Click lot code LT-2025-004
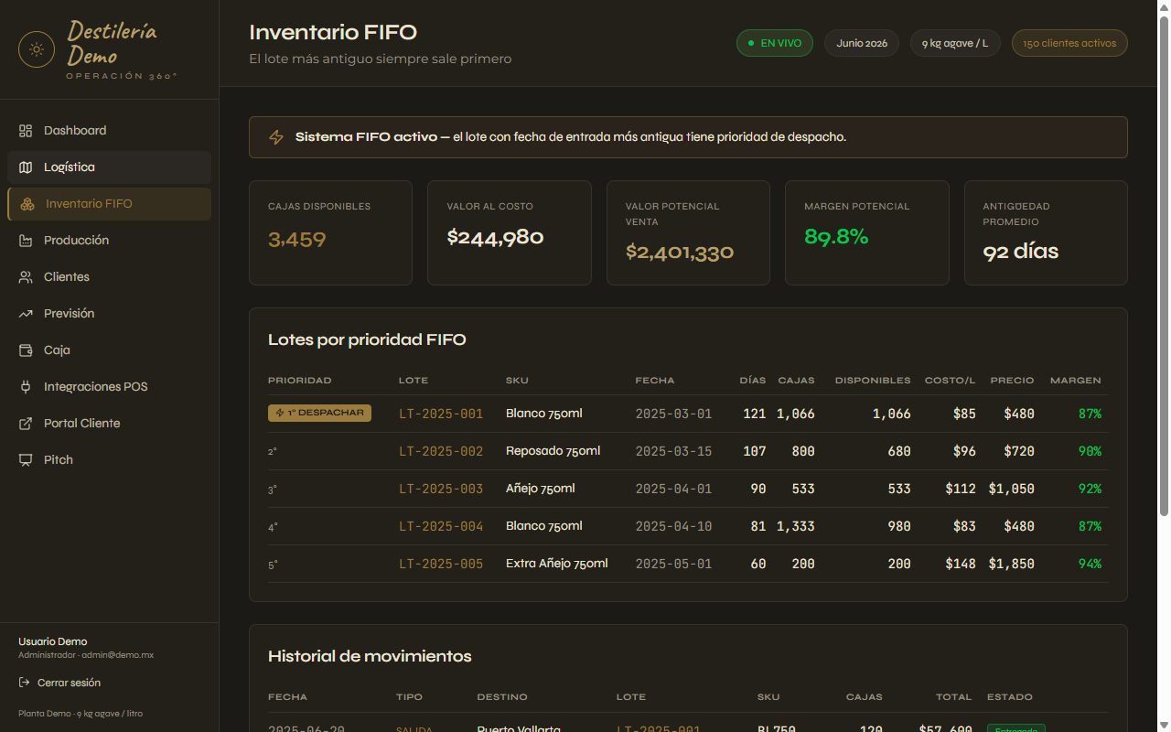This screenshot has width=1171, height=732. [x=441, y=526]
